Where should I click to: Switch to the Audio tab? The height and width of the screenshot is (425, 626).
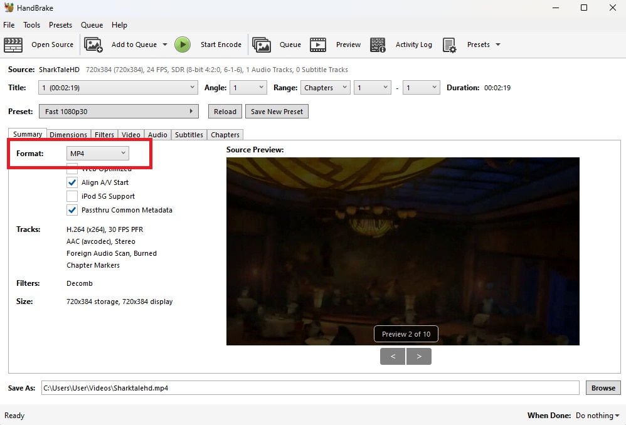[x=157, y=135]
